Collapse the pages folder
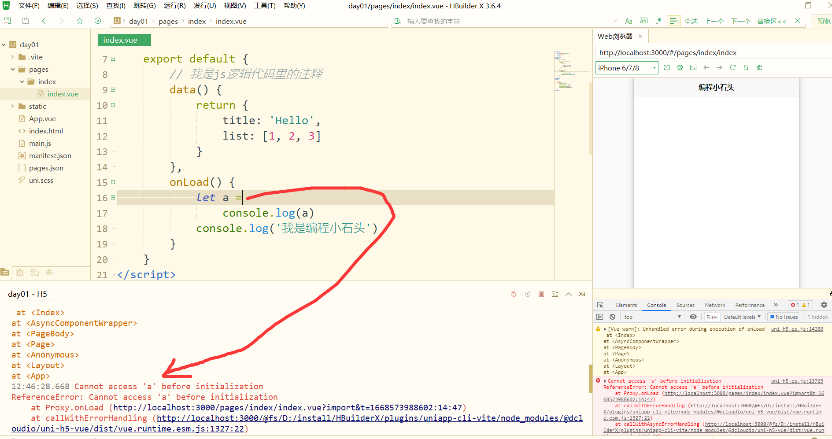This screenshot has width=832, height=439. (x=12, y=69)
